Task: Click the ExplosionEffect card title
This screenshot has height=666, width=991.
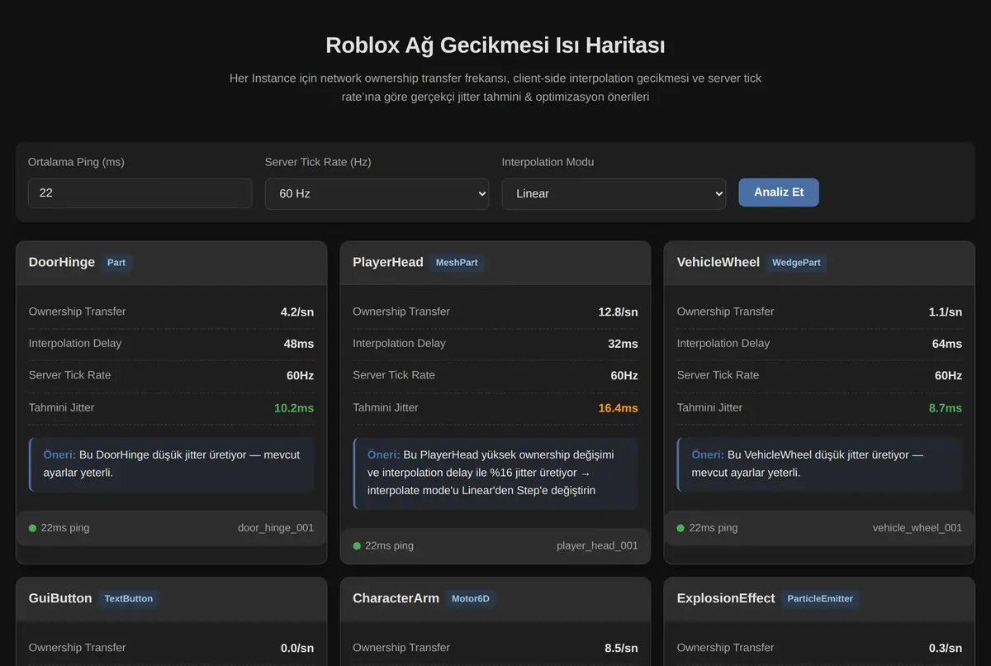Action: [726, 598]
